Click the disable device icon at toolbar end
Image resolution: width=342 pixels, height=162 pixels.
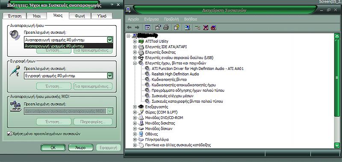(213, 27)
